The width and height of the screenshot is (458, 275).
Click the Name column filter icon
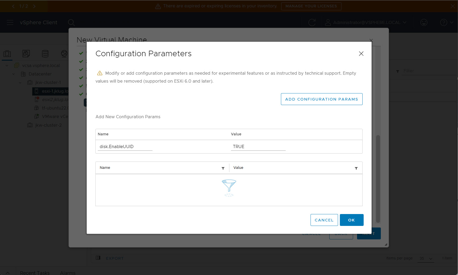pos(223,168)
